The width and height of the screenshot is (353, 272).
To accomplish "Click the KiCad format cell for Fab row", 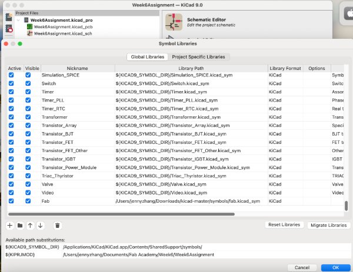I will (285, 201).
